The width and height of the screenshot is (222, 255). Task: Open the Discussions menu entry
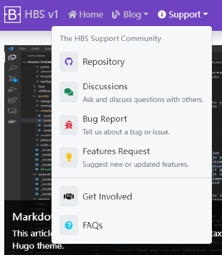(x=132, y=92)
